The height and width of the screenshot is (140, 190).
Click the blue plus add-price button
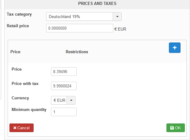tap(175, 48)
